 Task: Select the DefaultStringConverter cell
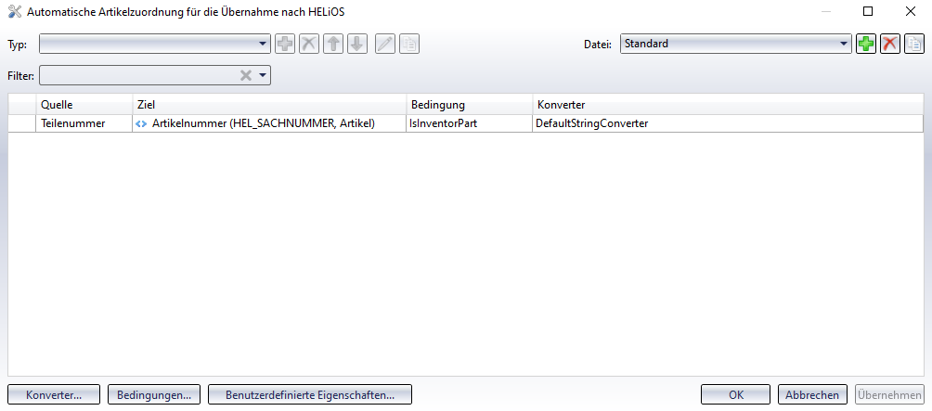728,123
